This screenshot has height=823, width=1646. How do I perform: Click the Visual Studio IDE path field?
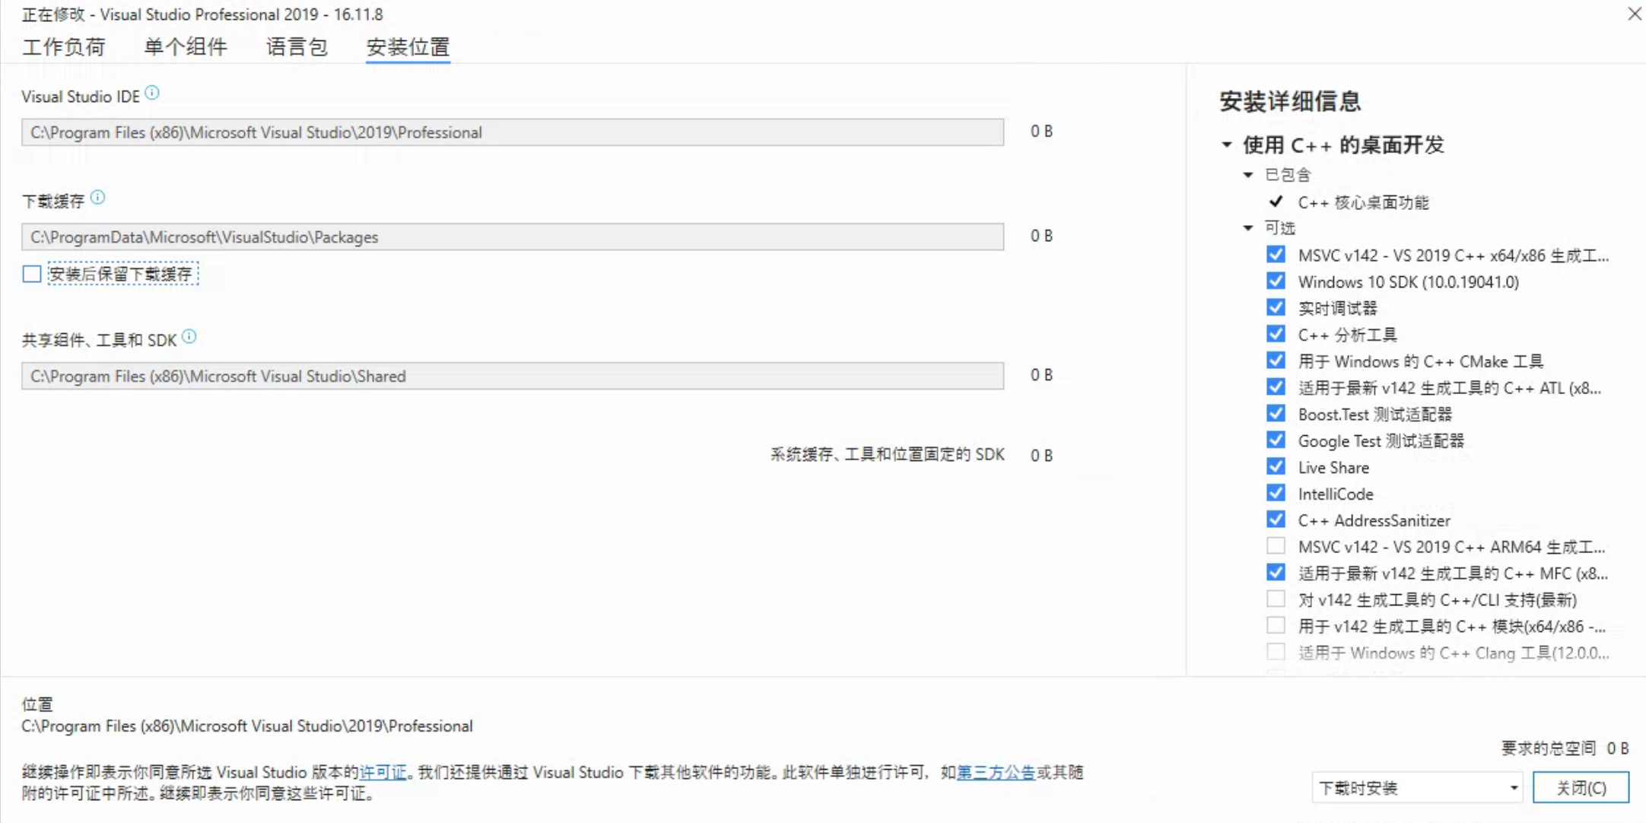(x=512, y=132)
